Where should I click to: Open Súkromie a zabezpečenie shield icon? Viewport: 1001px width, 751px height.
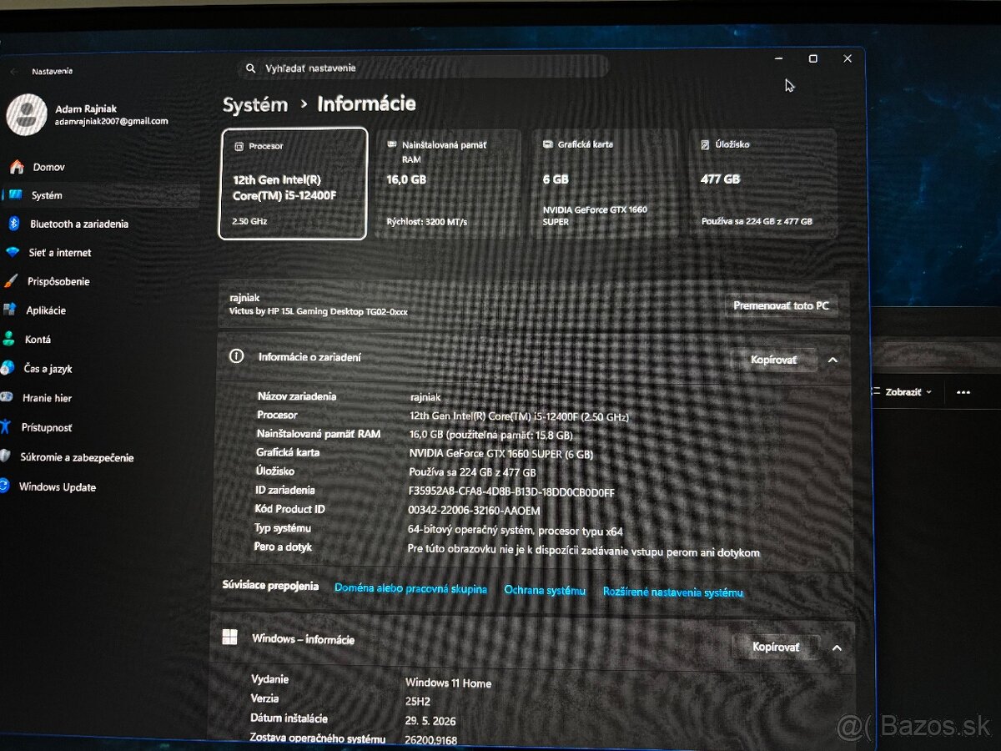(x=5, y=457)
